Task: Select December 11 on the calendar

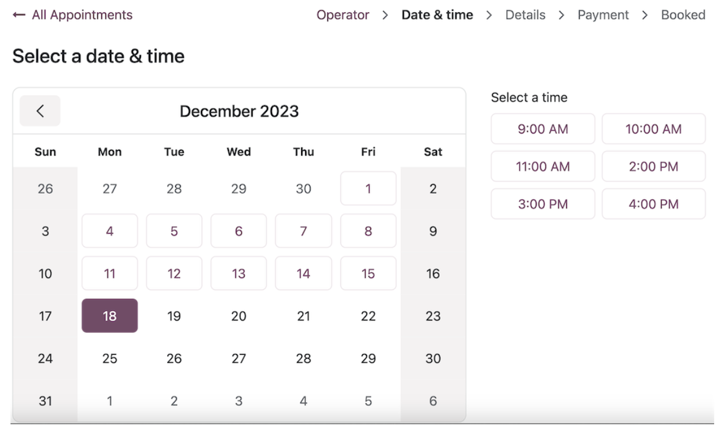Action: click(110, 273)
